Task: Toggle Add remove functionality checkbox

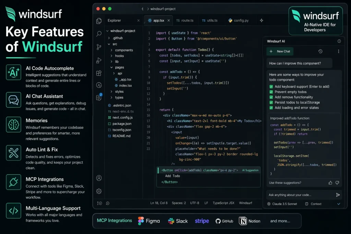Action: [x=271, y=97]
